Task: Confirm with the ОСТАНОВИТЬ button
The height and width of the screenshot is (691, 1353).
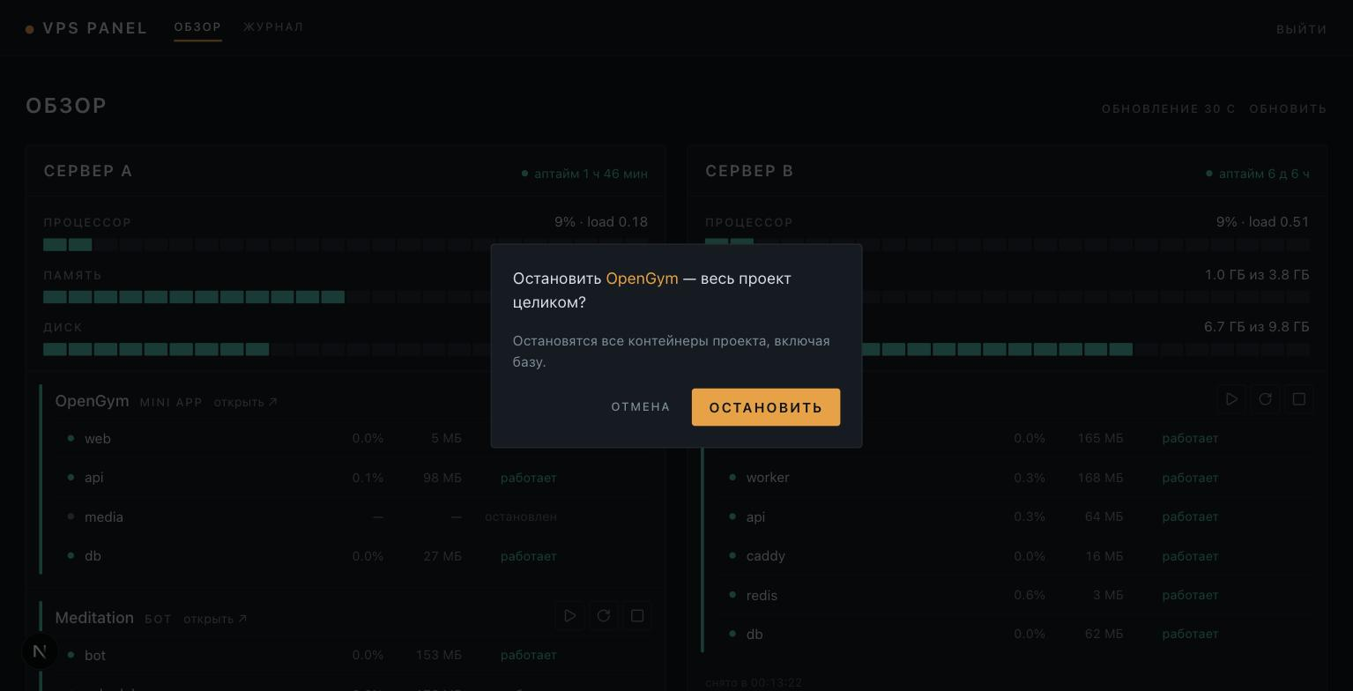Action: (765, 407)
